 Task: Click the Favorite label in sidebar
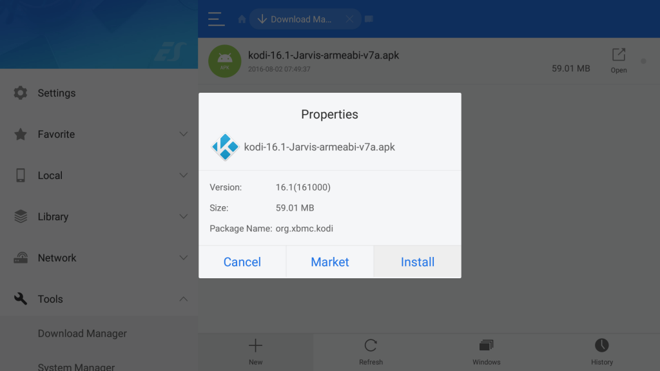pos(57,134)
